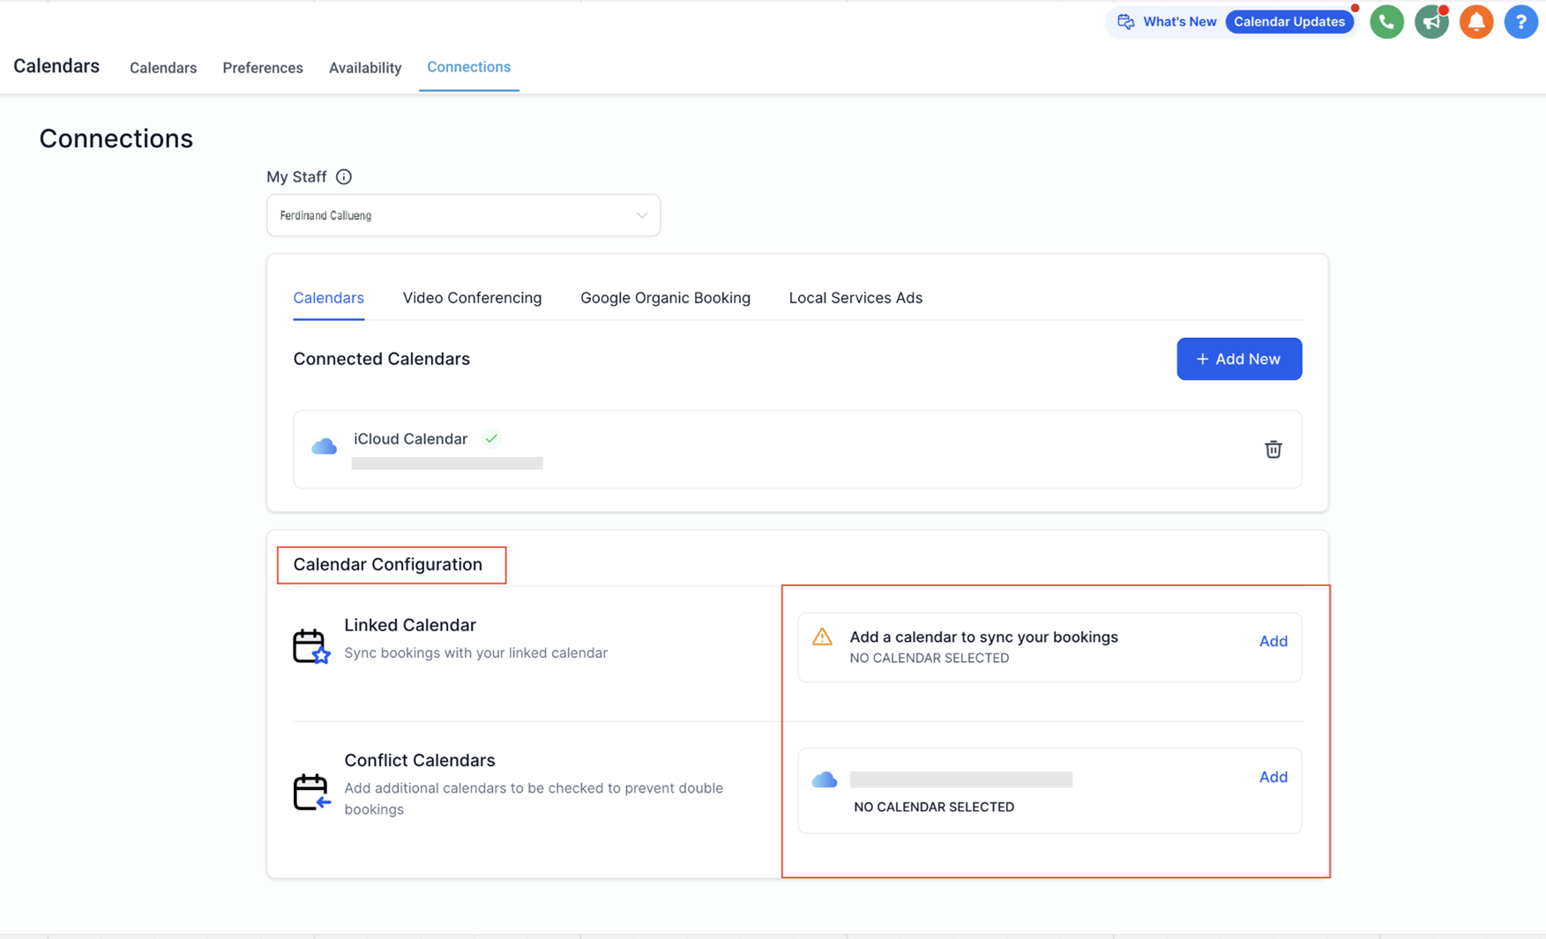Image resolution: width=1546 pixels, height=939 pixels.
Task: Click the Linked Calendar star icon
Action: [310, 646]
